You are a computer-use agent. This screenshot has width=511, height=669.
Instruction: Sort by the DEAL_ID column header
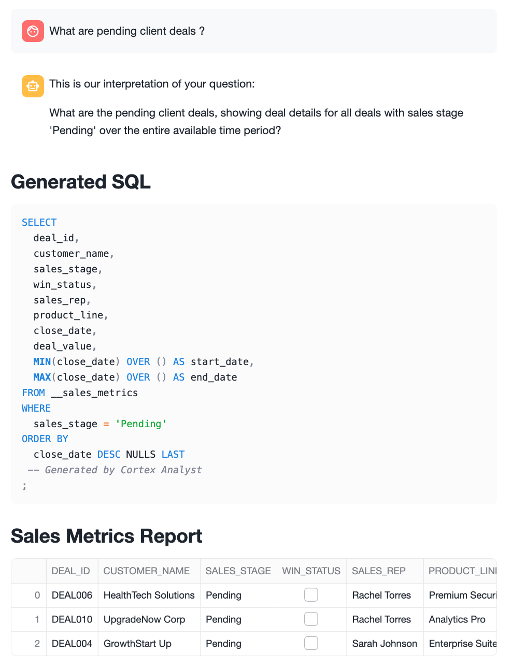point(71,571)
